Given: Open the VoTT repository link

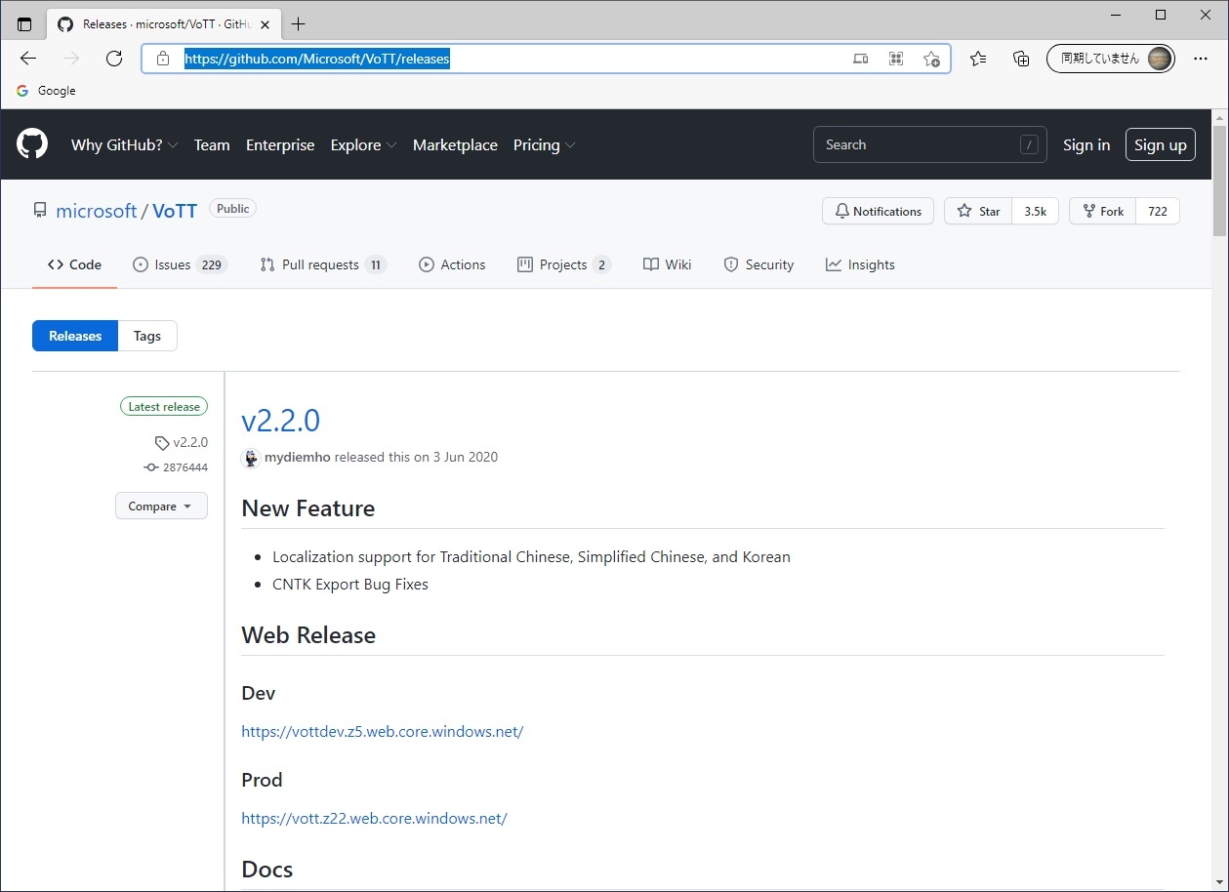Looking at the screenshot, I should (175, 211).
